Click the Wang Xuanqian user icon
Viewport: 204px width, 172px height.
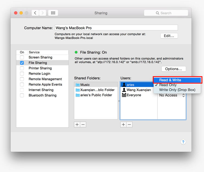click(x=124, y=90)
